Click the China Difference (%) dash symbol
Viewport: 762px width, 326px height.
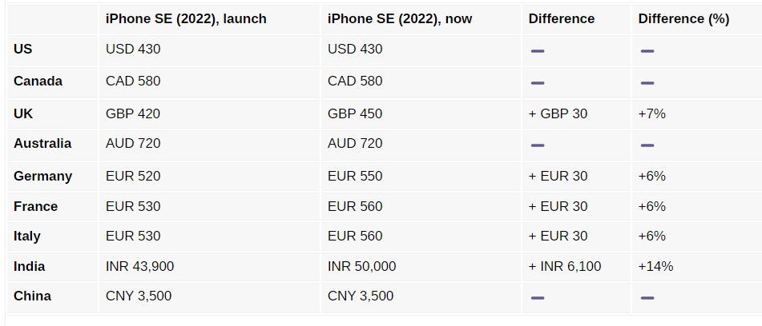tap(647, 297)
